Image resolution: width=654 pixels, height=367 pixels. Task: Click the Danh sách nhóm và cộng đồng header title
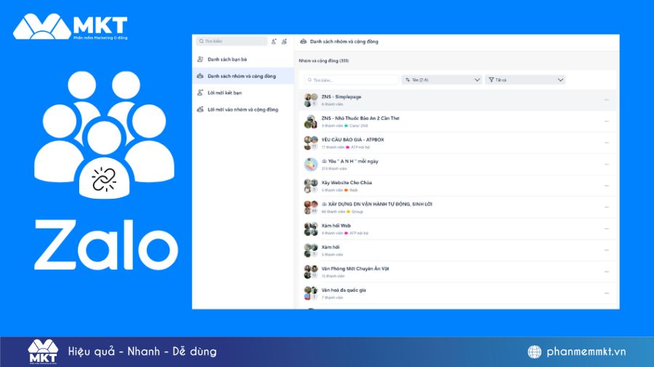click(x=344, y=41)
